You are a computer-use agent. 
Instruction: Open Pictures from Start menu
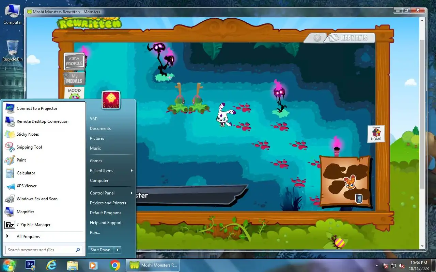(x=111, y=138)
